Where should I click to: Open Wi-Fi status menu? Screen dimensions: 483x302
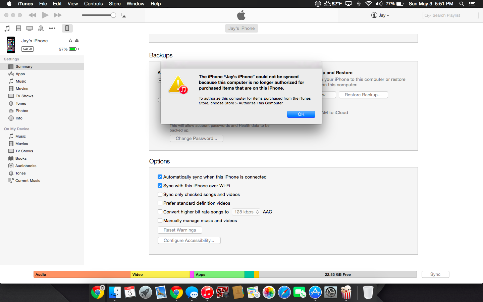pyautogui.click(x=369, y=4)
